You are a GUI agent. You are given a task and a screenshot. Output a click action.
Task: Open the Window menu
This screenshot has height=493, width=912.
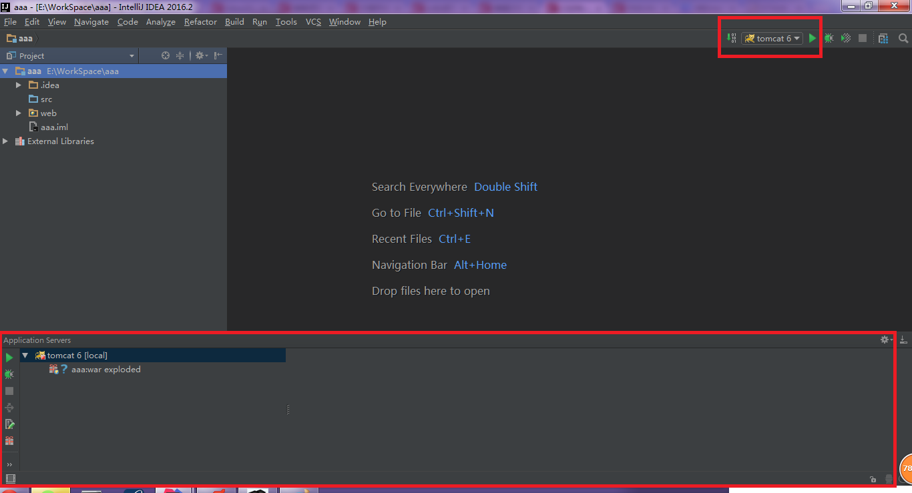pyautogui.click(x=345, y=21)
